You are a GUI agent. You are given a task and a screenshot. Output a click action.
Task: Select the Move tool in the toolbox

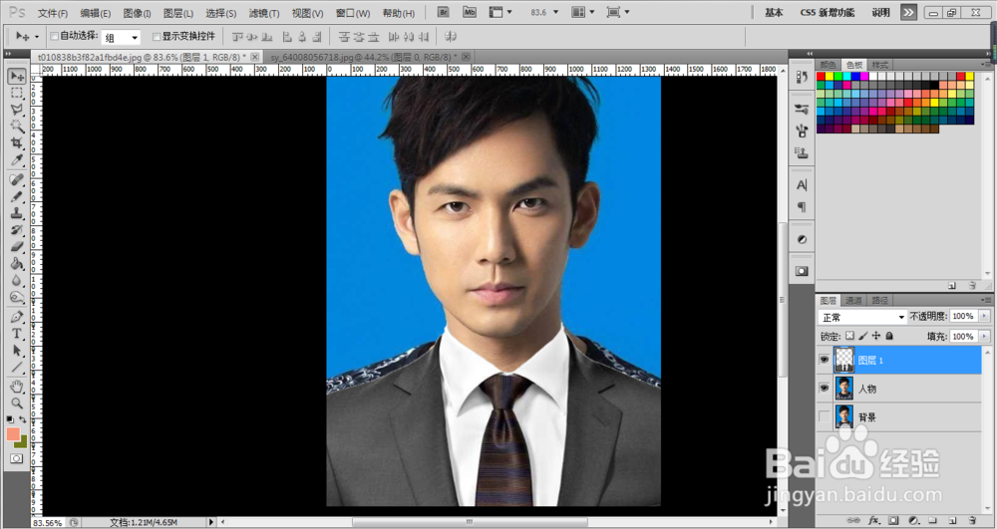click(x=17, y=76)
